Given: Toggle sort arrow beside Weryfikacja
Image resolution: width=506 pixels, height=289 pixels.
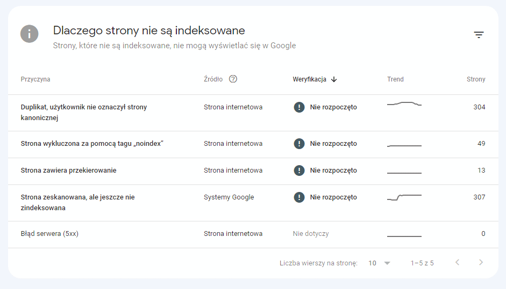Looking at the screenshot, I should pos(334,79).
